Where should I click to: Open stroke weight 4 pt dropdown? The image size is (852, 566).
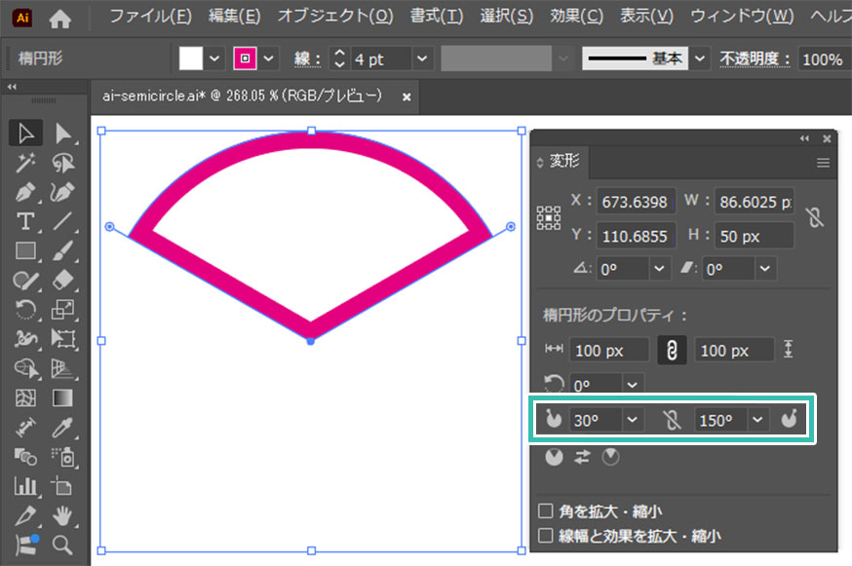[422, 59]
